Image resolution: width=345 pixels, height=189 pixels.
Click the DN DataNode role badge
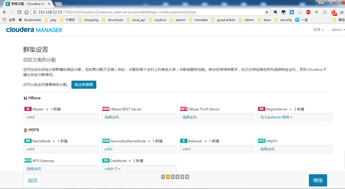[106, 160]
